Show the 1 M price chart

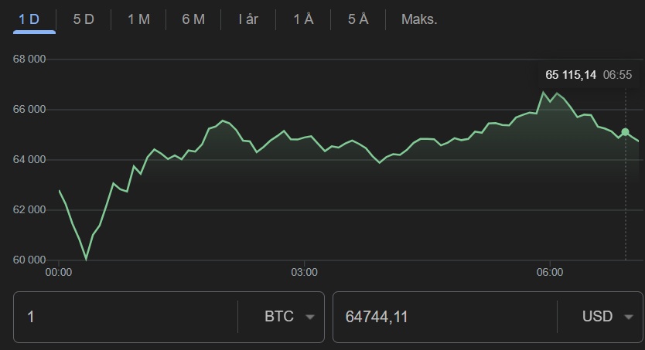(x=138, y=19)
